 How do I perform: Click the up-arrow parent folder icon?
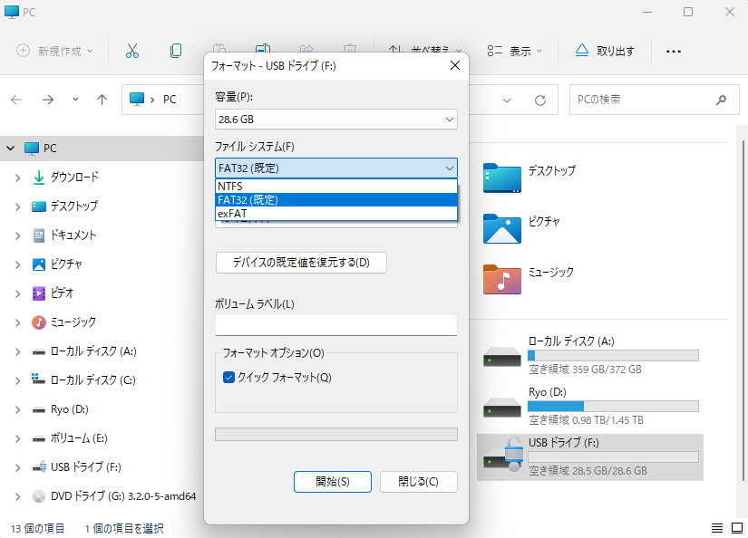coord(102,100)
